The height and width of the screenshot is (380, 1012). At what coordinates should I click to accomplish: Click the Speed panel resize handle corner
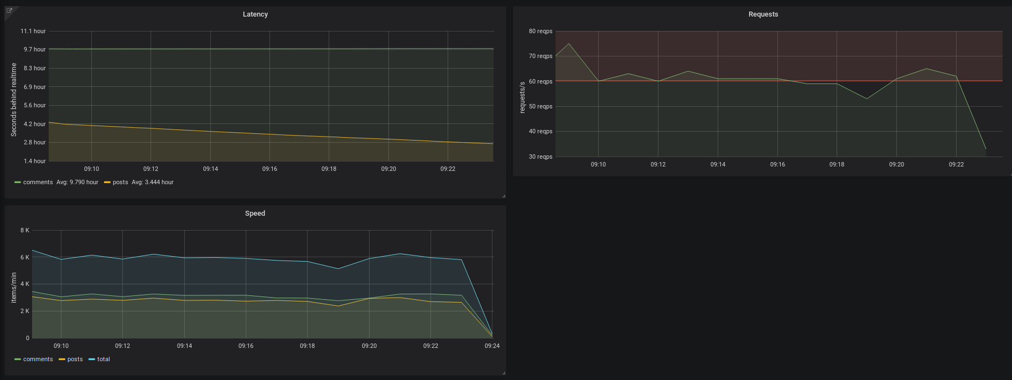click(504, 373)
